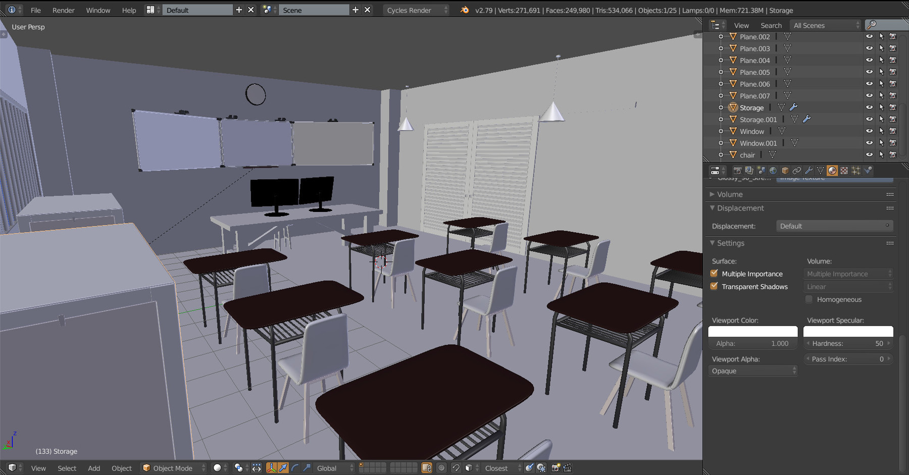Hide the Window.001 object via eye toggle
The image size is (909, 475).
click(x=869, y=143)
